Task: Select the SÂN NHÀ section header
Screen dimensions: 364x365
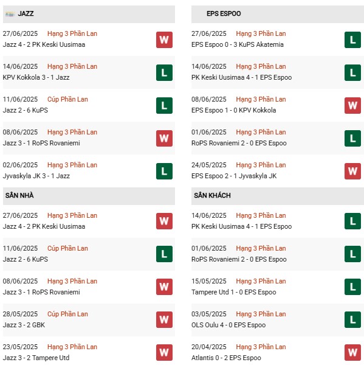Action: click(89, 196)
